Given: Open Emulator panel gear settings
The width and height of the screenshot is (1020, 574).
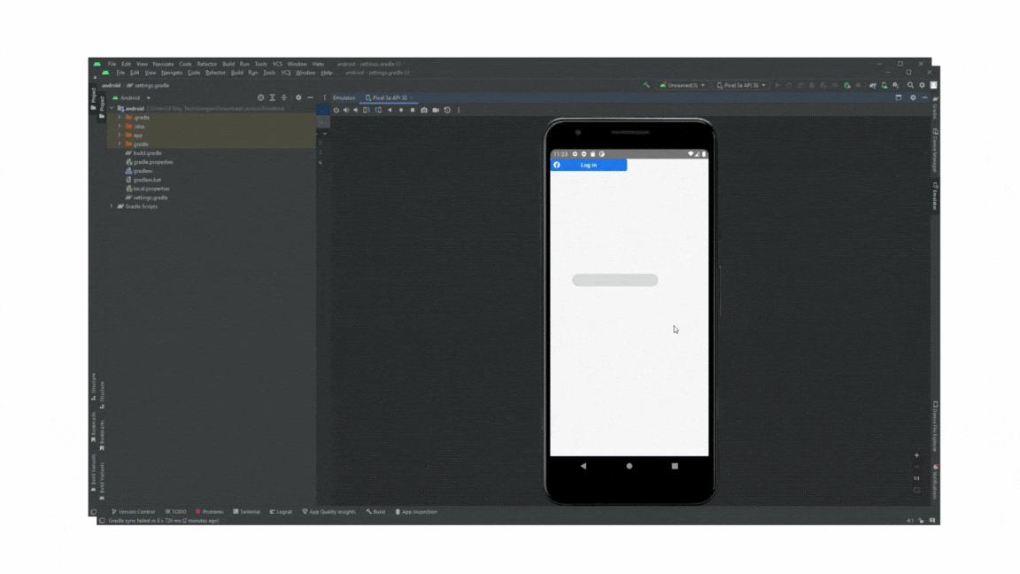Looking at the screenshot, I should [x=913, y=97].
